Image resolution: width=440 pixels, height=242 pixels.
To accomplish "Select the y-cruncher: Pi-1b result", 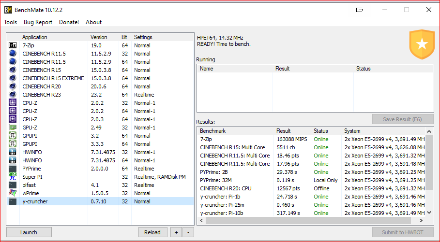I will tap(311, 197).
